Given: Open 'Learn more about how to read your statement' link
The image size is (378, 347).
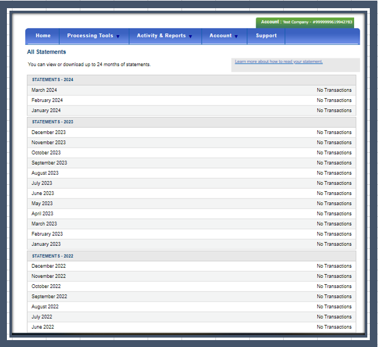Looking at the screenshot, I should coord(279,62).
